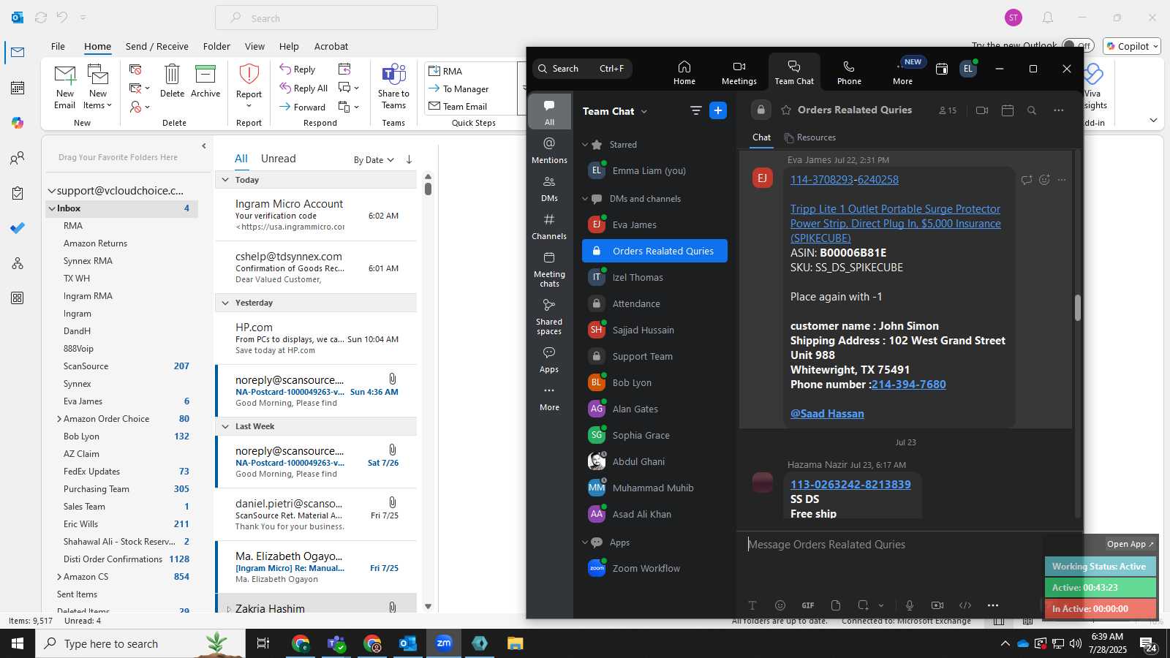Open Zoom app from Windows taskbar

click(444, 643)
